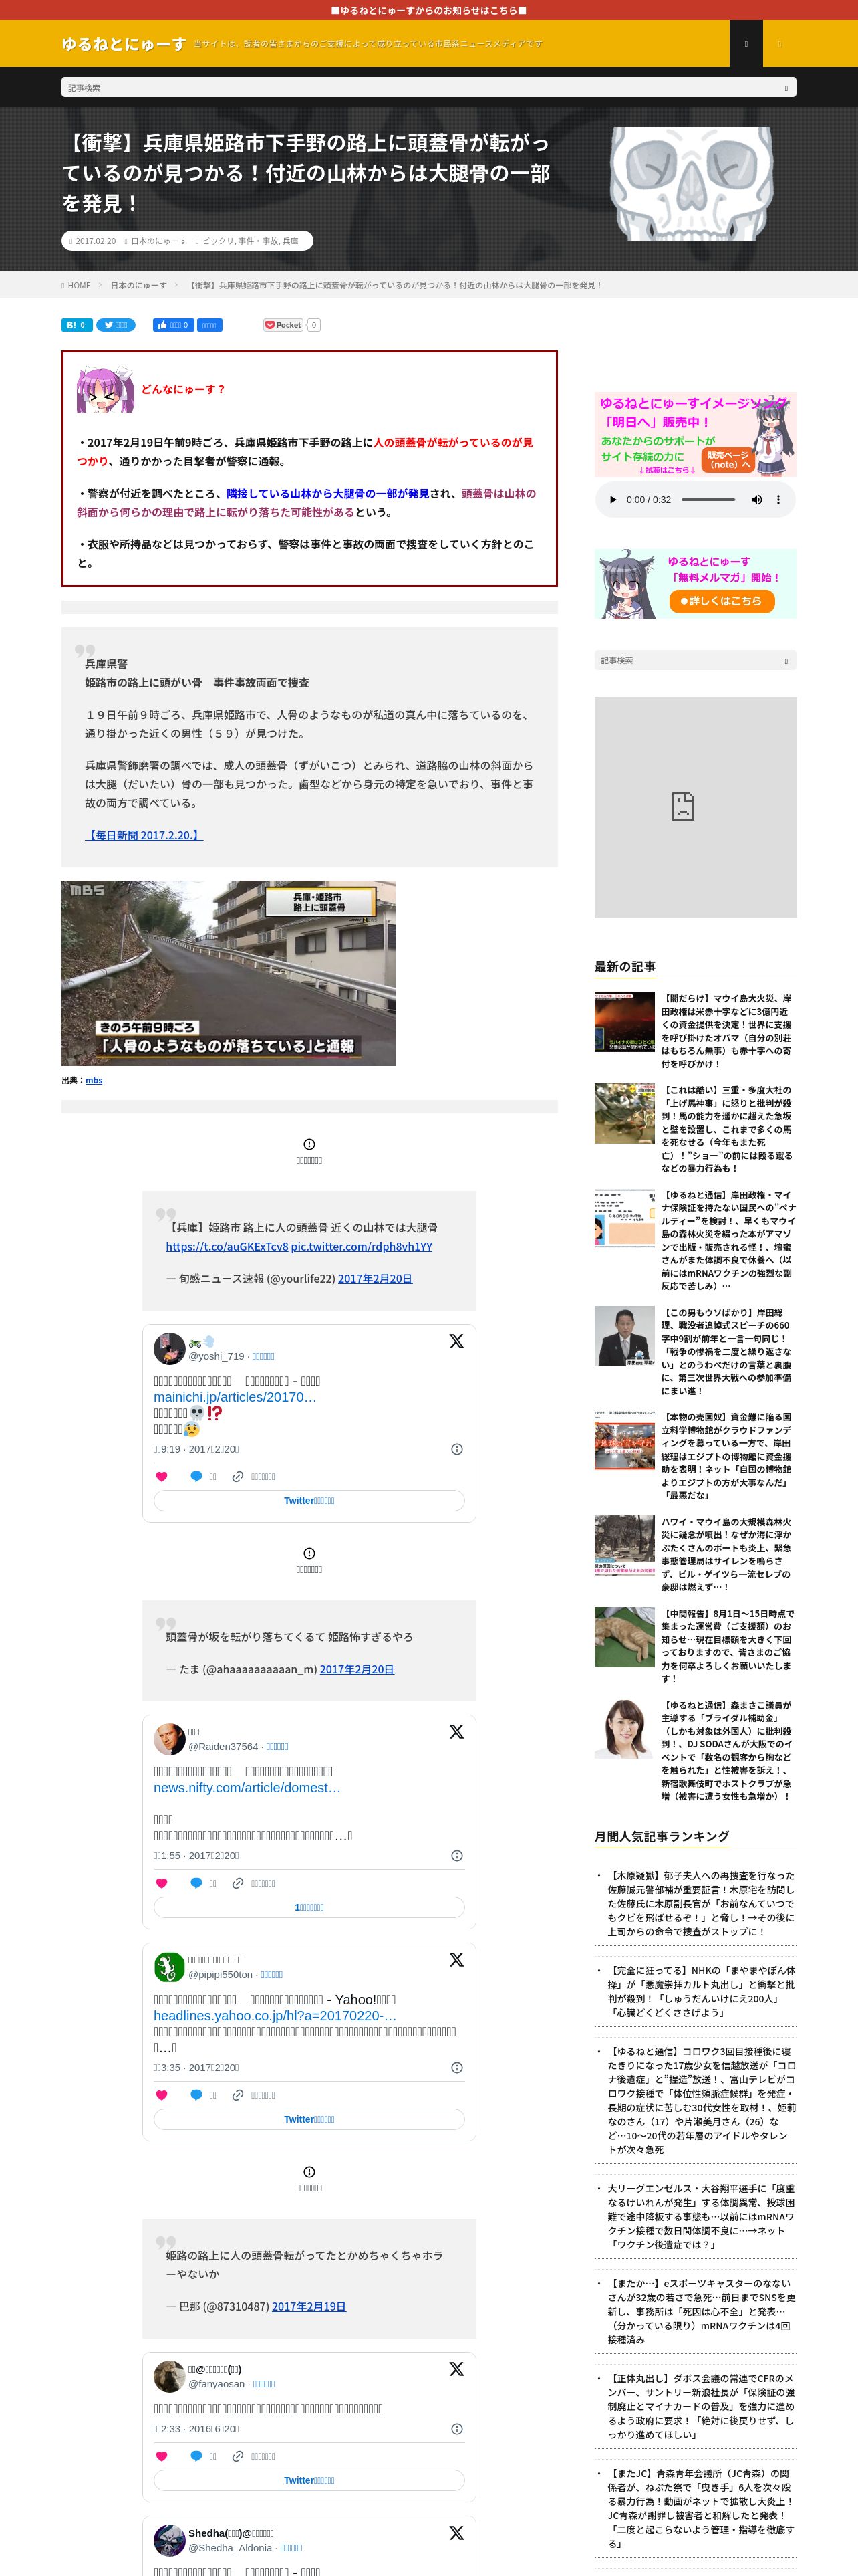
Task: Copy link icon on @pipipi550ton tweet
Action: point(238,2095)
